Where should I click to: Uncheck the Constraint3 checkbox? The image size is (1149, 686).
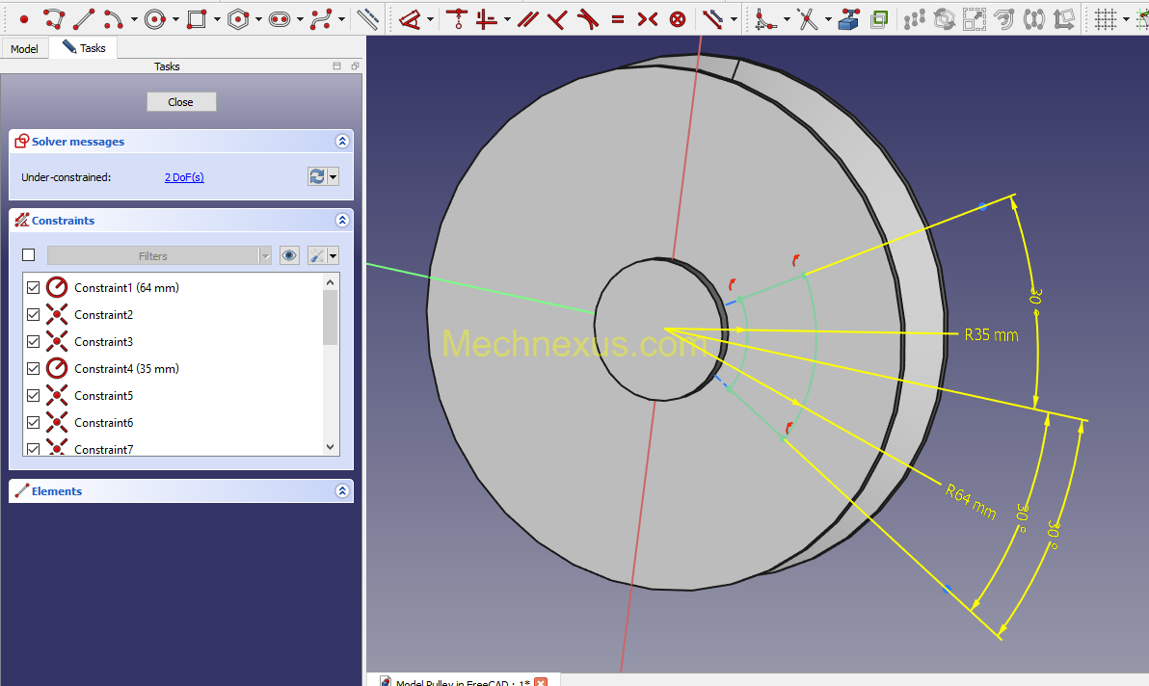[x=33, y=342]
